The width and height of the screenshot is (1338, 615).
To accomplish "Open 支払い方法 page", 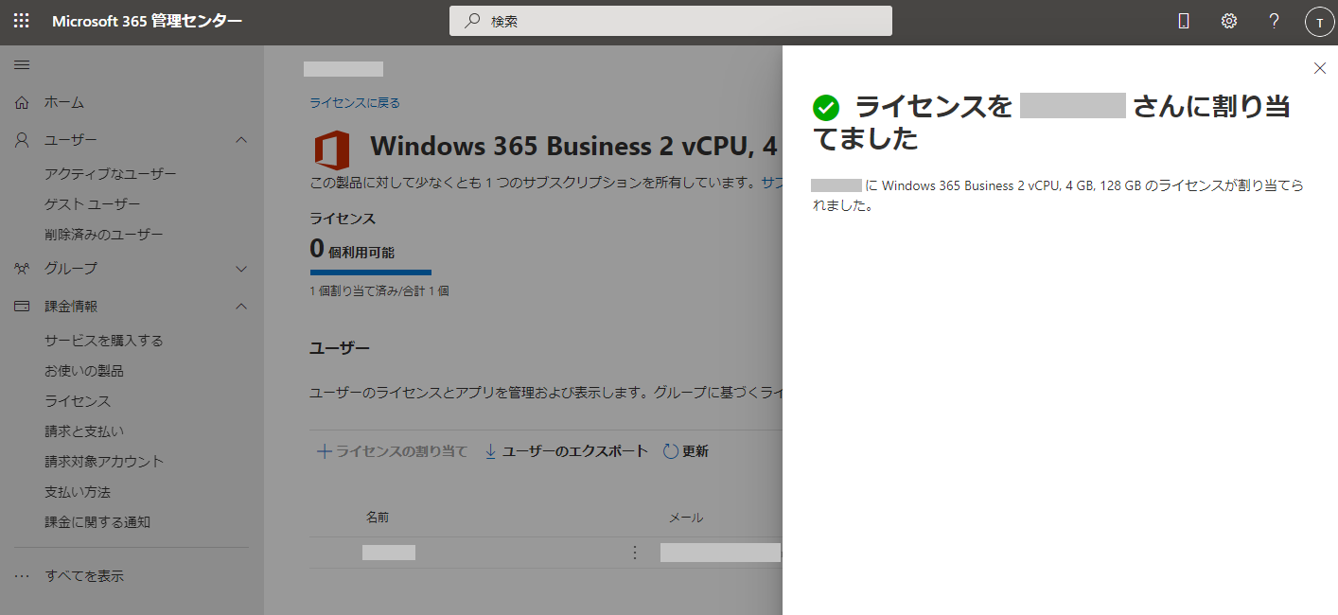I will [78, 492].
